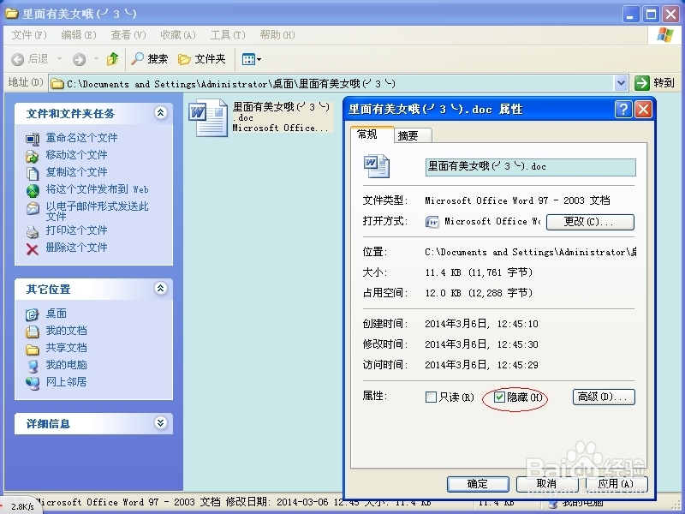Click the 搜索 search magnifier icon
This screenshot has height=514, width=685.
[x=137, y=58]
